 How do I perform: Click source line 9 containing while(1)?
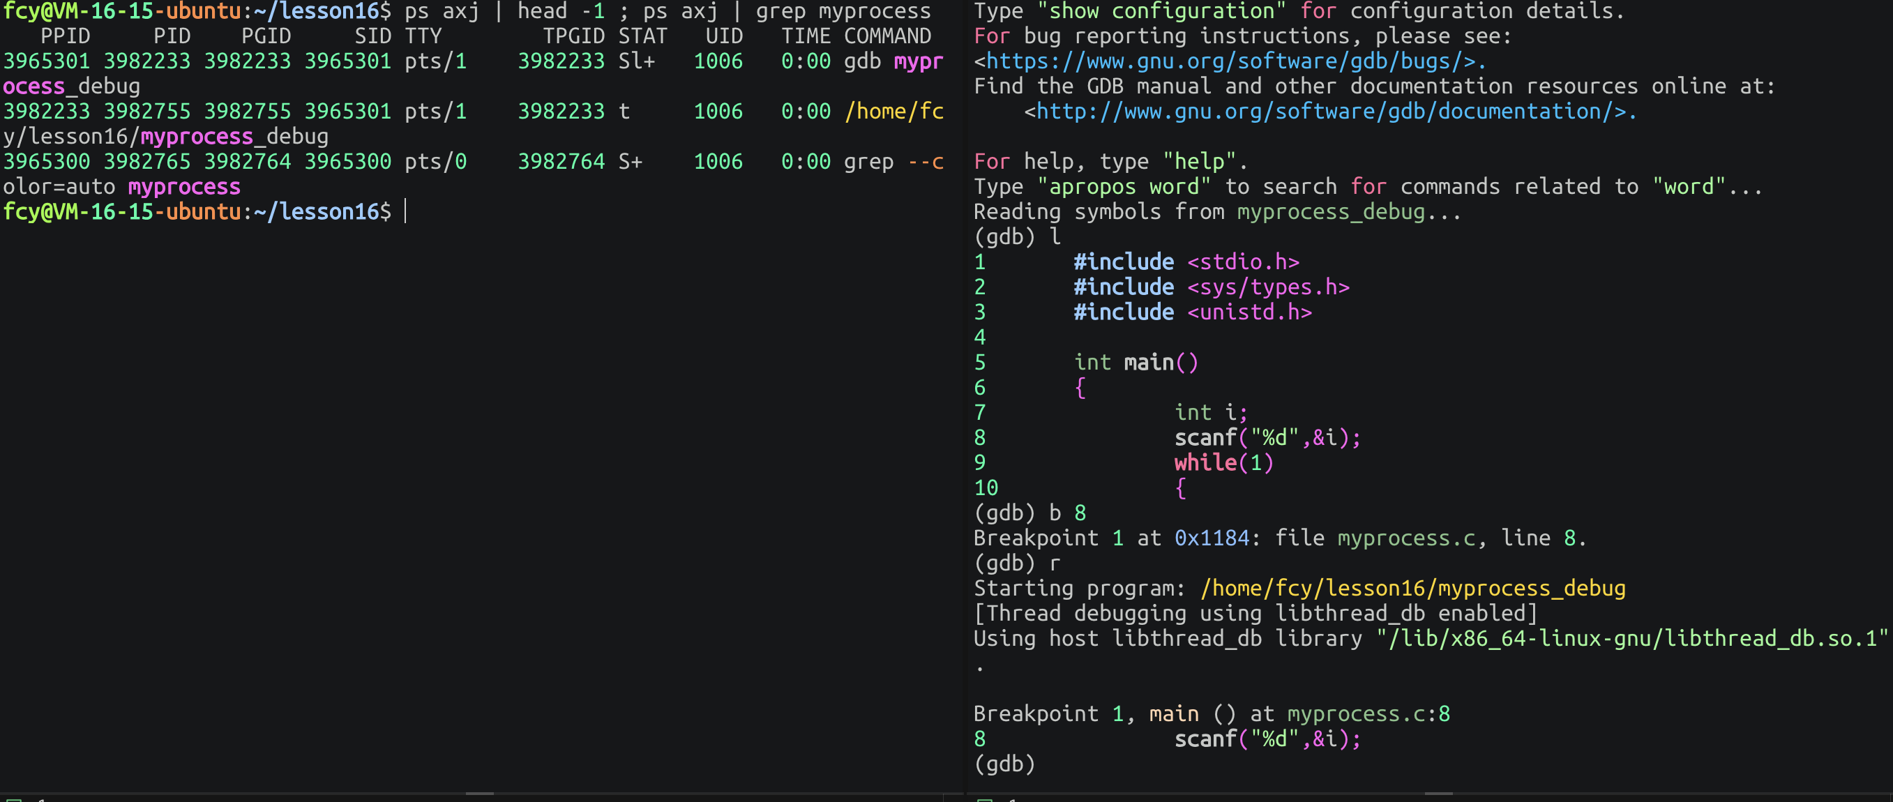pyautogui.click(x=1223, y=462)
